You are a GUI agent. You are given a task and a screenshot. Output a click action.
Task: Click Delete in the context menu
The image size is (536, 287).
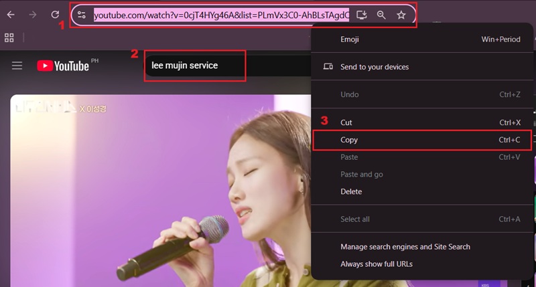(351, 192)
